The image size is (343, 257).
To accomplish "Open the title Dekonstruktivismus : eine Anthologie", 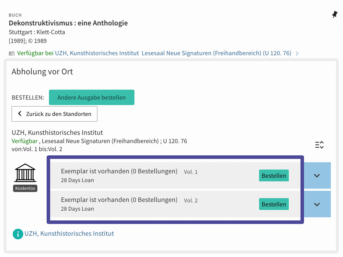I will point(68,23).
